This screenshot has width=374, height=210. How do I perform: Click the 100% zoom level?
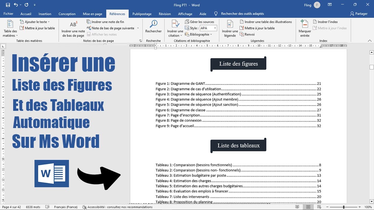tap(368, 207)
